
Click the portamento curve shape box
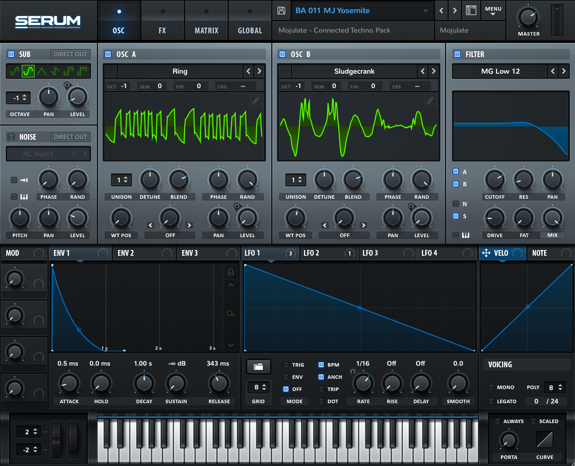coord(545,439)
